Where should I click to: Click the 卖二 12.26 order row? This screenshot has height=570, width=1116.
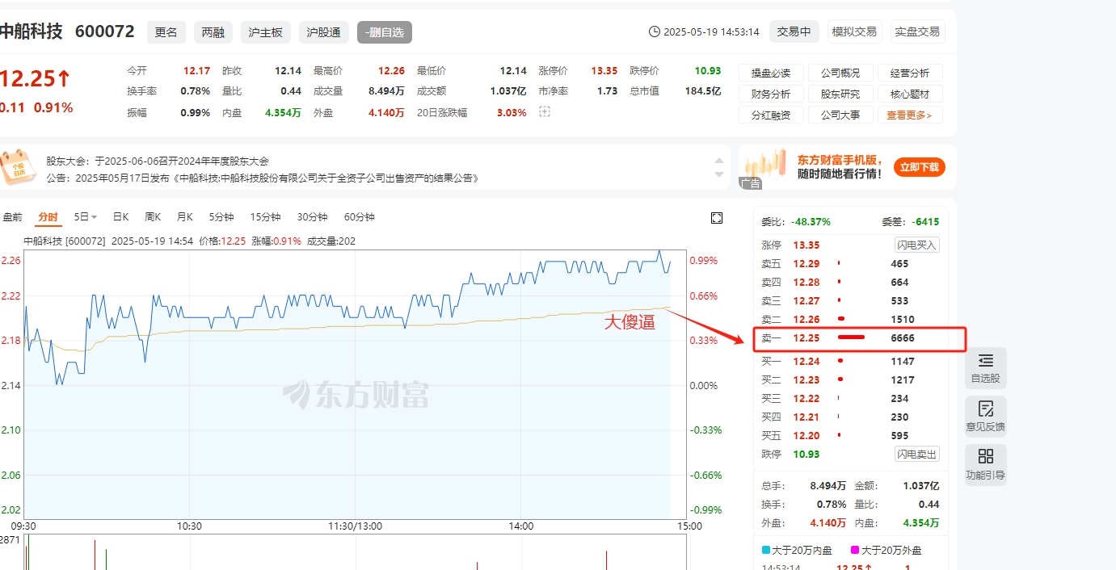[851, 320]
